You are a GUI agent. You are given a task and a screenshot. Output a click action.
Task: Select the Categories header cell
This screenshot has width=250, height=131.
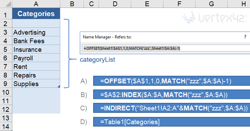point(36,14)
